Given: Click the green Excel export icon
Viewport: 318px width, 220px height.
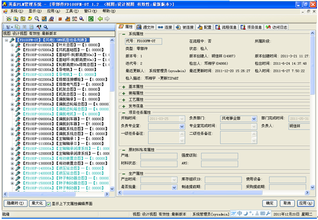Looking at the screenshot, I should click(91, 19).
